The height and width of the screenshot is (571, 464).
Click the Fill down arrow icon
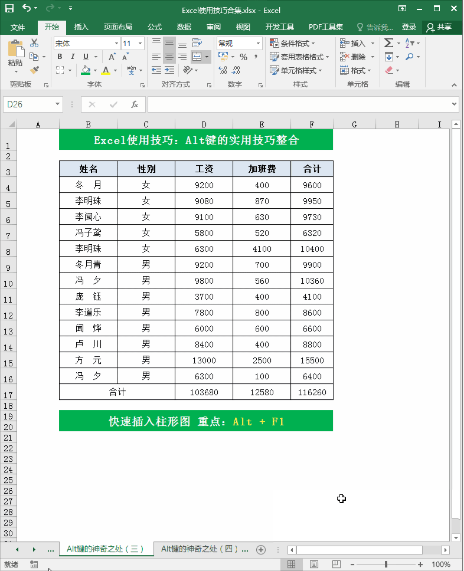[389, 57]
